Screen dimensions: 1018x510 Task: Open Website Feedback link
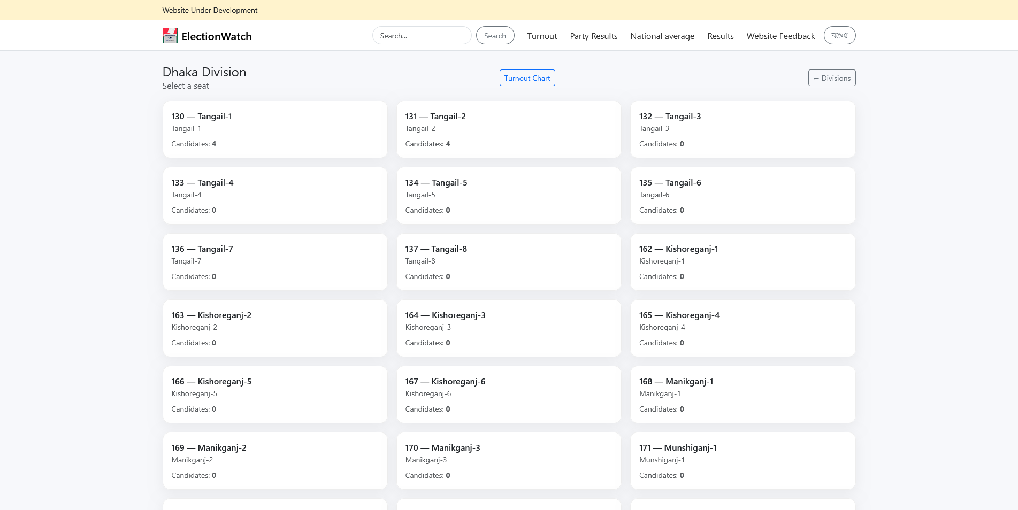(x=780, y=36)
